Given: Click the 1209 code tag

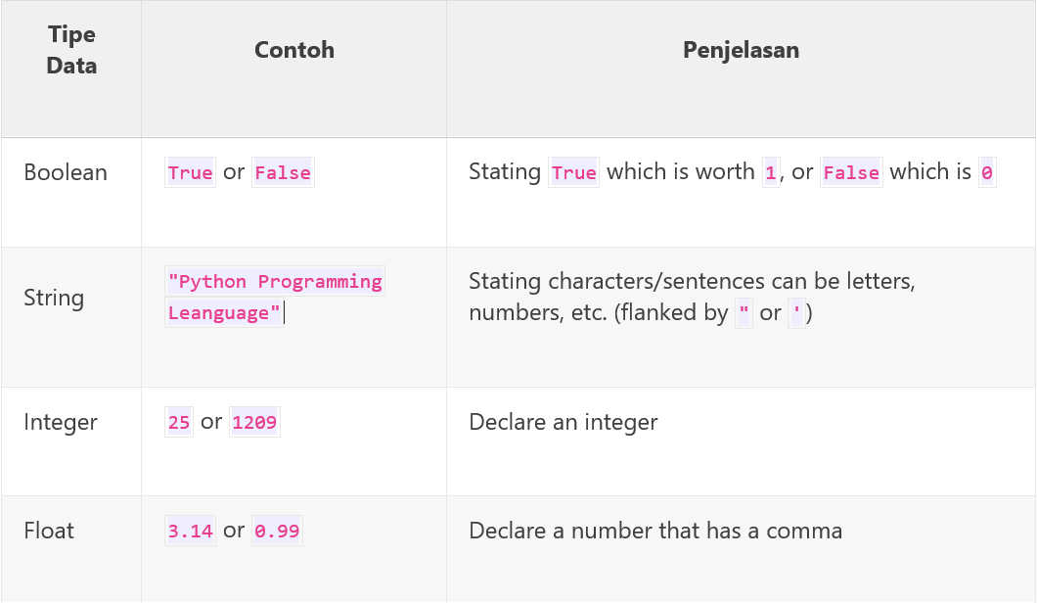Looking at the screenshot, I should coord(254,422).
